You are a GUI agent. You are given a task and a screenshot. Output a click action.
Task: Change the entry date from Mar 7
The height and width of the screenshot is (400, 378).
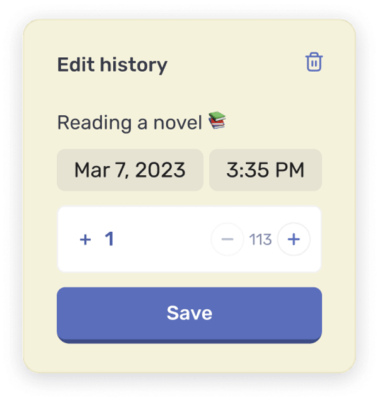click(130, 170)
